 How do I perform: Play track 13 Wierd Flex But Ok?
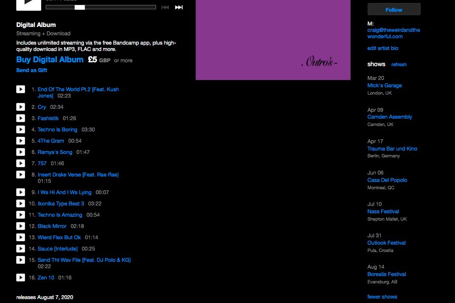(21, 237)
